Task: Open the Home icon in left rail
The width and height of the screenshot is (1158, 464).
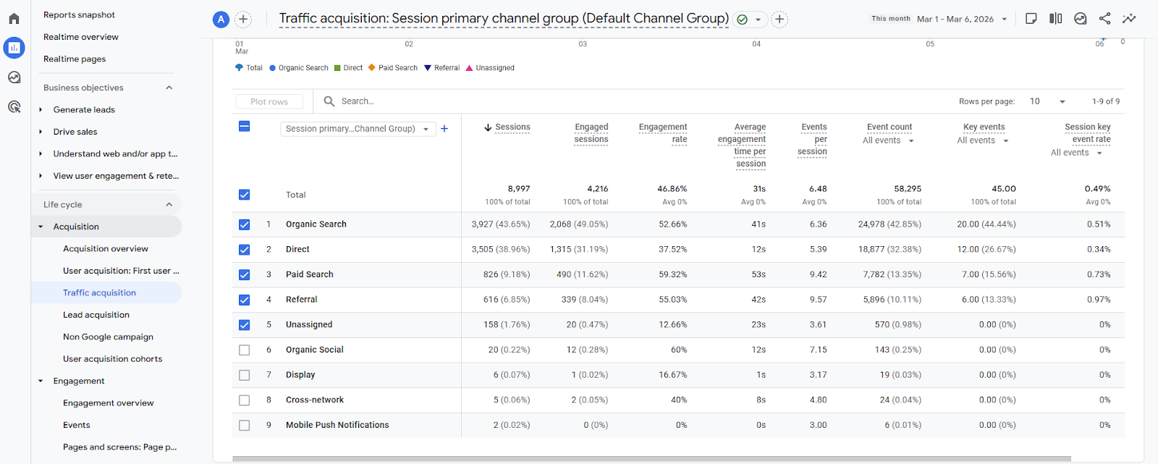Action: click(14, 19)
